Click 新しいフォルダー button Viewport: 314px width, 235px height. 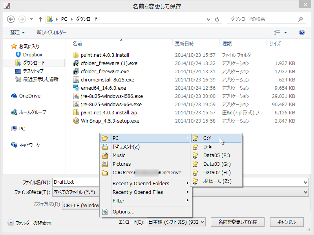coord(51,33)
